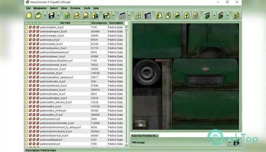Open the Manipulate menu
Screen dimensions: 266x152
pos(40,8)
